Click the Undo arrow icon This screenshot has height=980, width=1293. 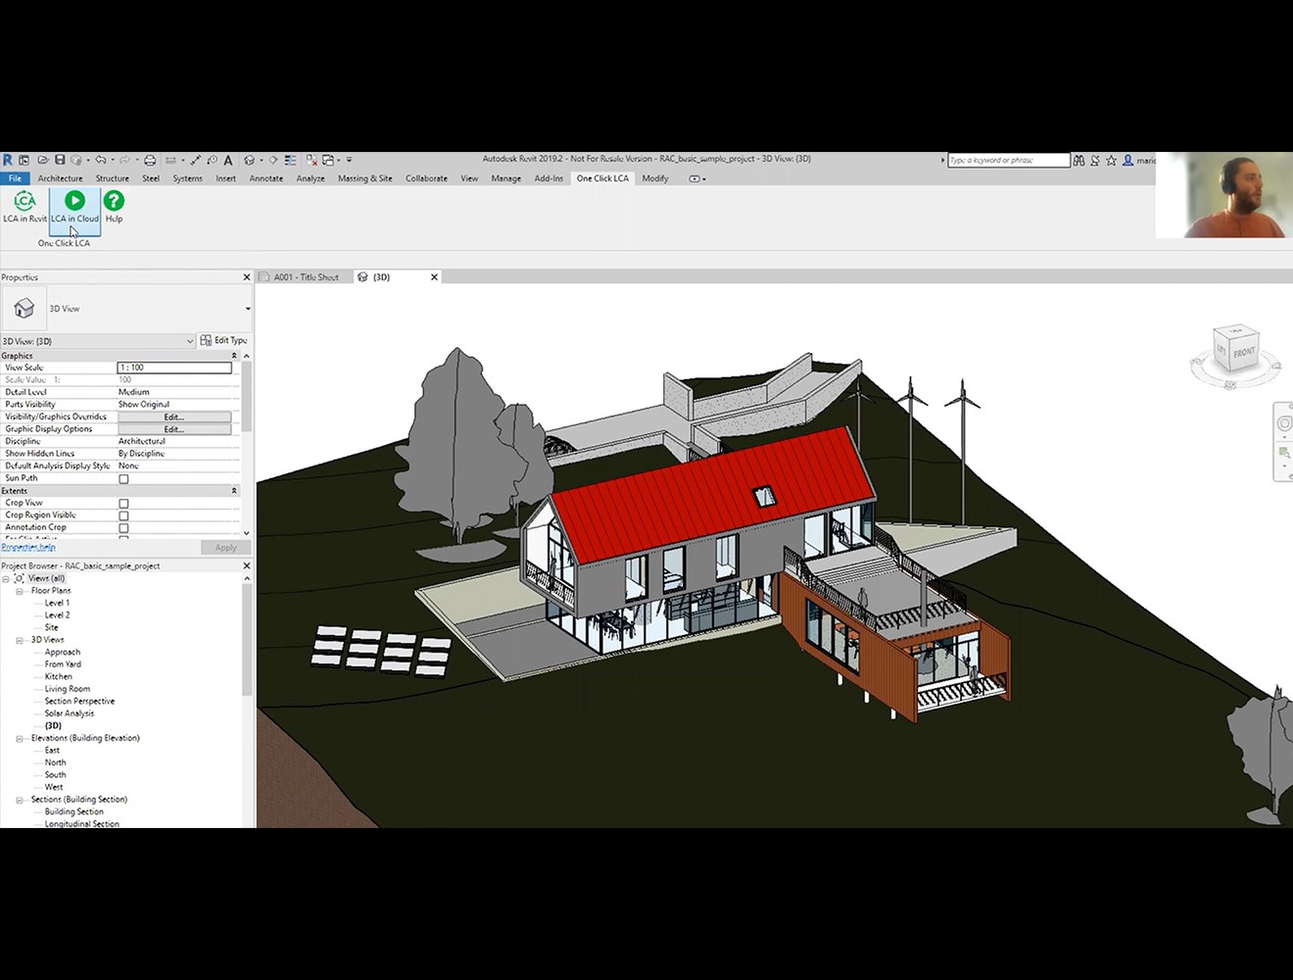(101, 159)
